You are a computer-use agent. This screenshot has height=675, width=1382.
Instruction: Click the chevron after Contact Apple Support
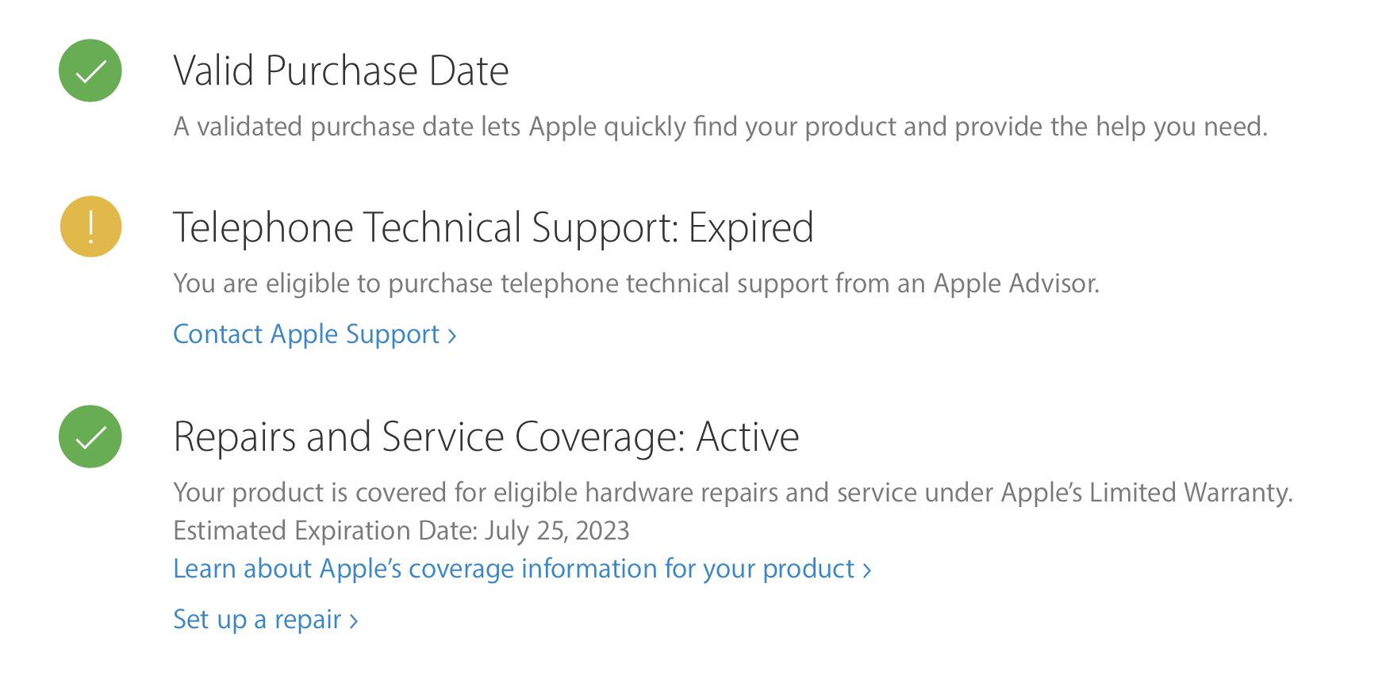(452, 336)
